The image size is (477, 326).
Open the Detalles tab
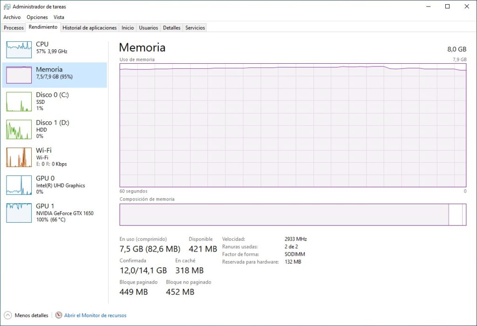171,27
